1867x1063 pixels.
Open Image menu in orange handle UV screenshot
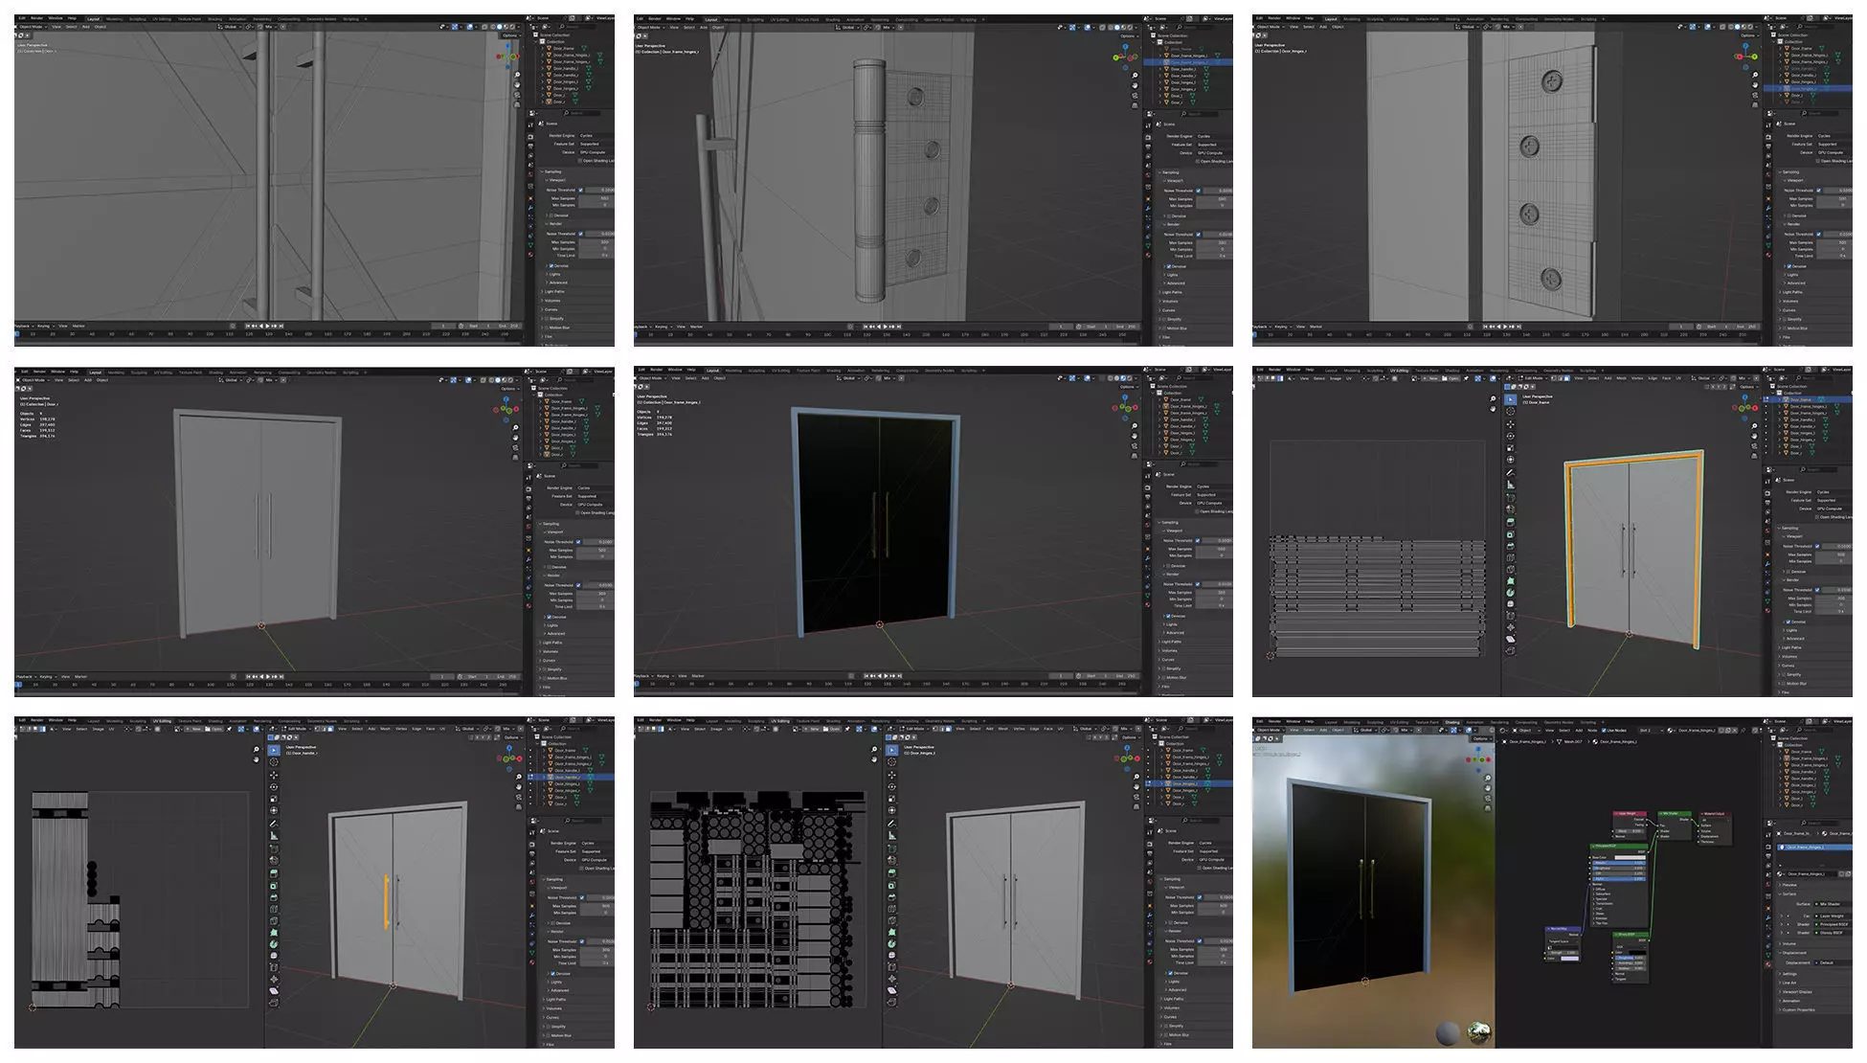98,729
